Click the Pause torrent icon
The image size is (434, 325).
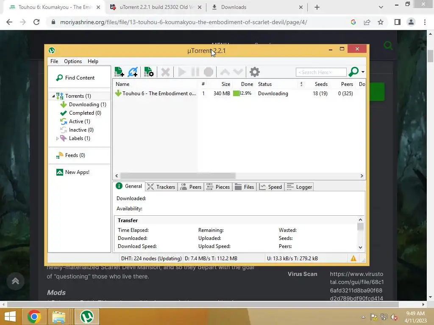click(195, 72)
